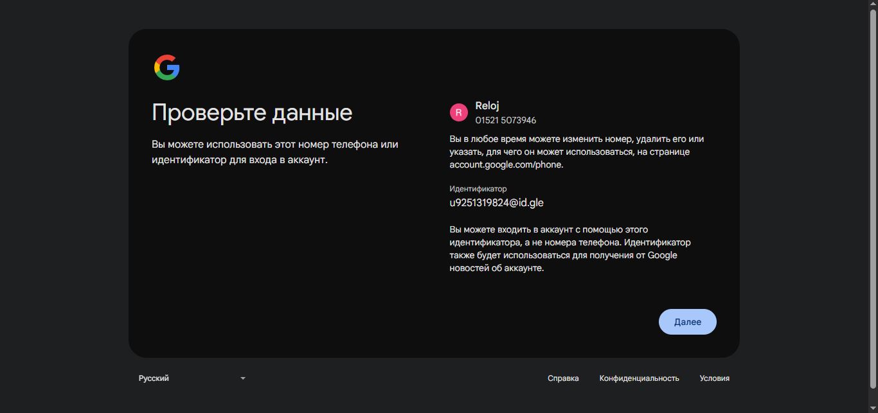The image size is (878, 413).
Task: Click the Идентификатор label
Action: pyautogui.click(x=478, y=189)
